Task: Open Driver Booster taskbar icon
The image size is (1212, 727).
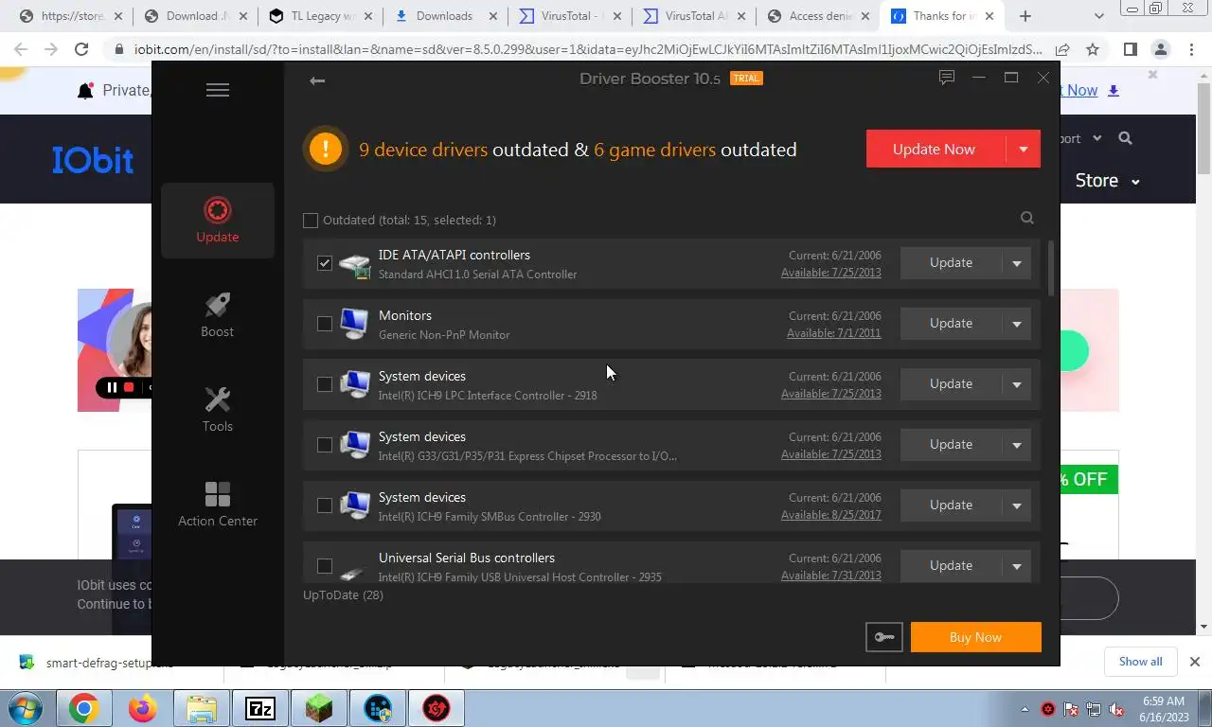Action: 437,708
